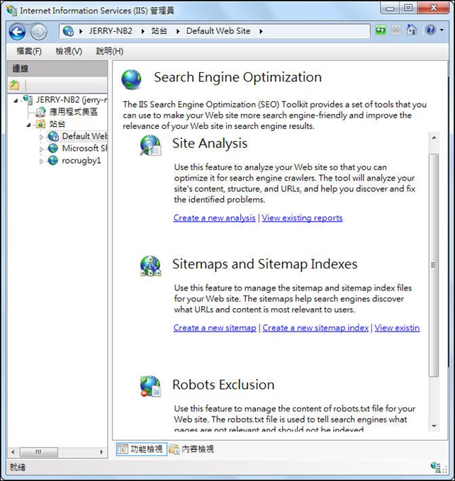Click the Default Web Site globe icon
455x481 pixels.
pyautogui.click(x=53, y=136)
